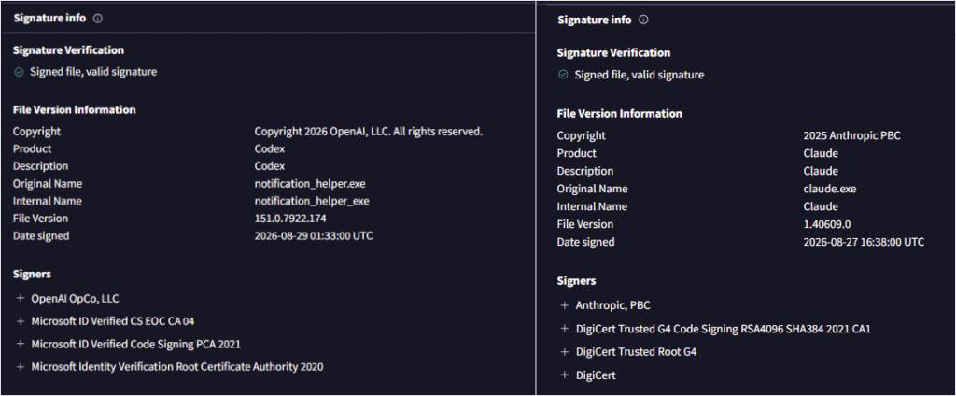
Task: Click the left Signature info heading
Action: coord(50,19)
